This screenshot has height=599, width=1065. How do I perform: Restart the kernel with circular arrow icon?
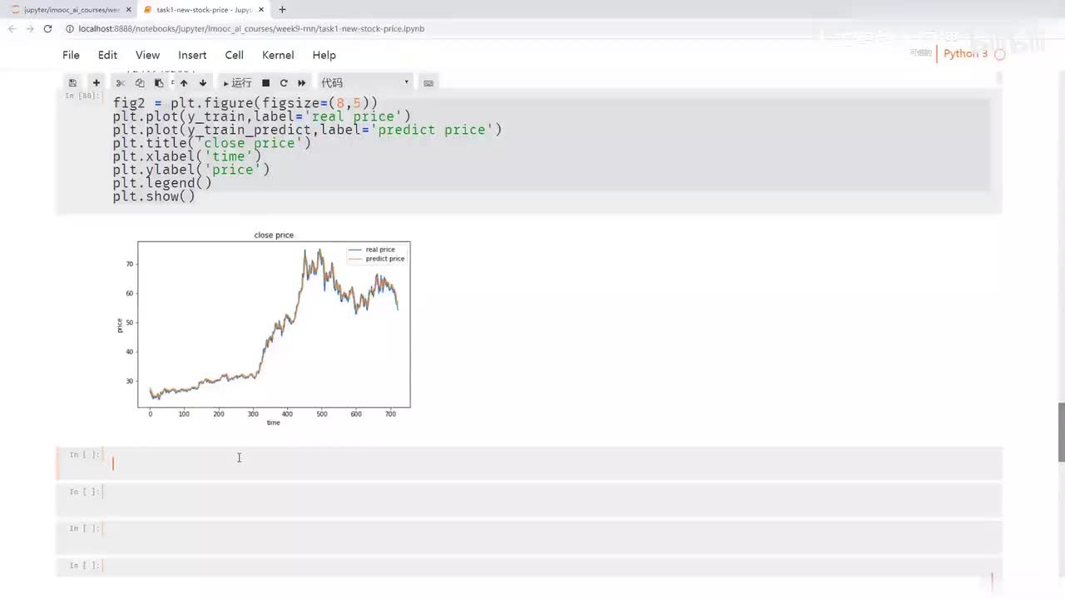tap(284, 83)
